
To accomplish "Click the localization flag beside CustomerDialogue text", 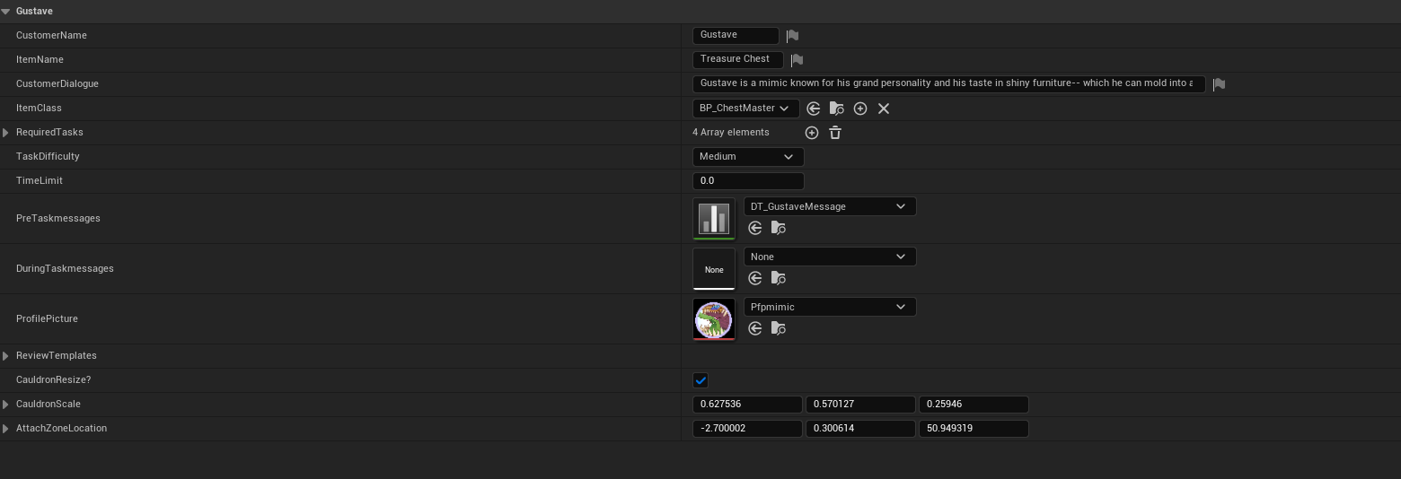I will [x=1219, y=84].
